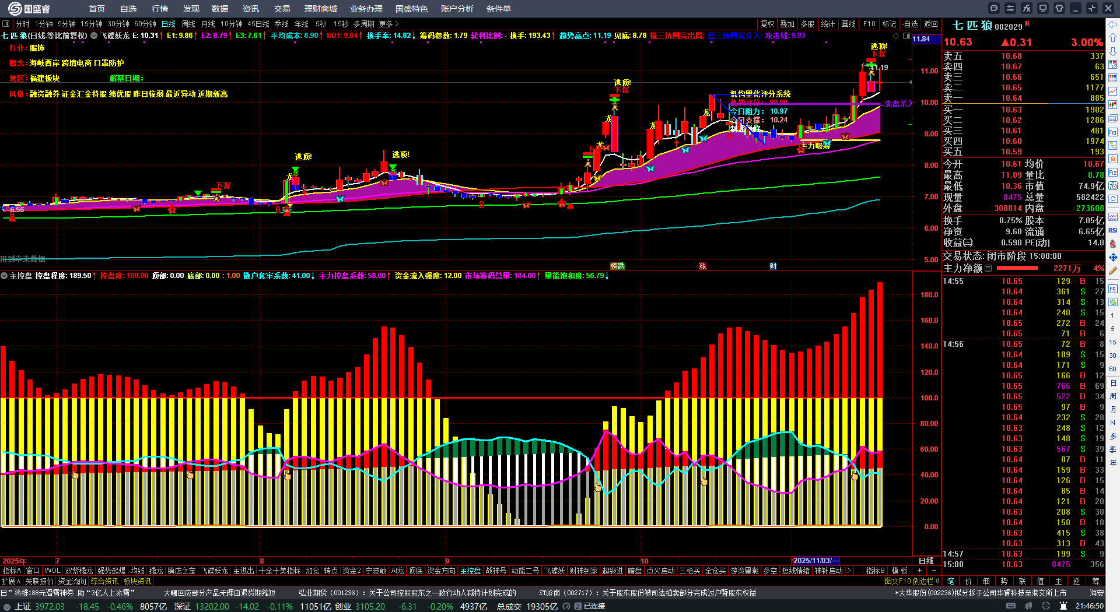
Task: Zoom in chart with the plus button
Action: pyautogui.click(x=919, y=571)
